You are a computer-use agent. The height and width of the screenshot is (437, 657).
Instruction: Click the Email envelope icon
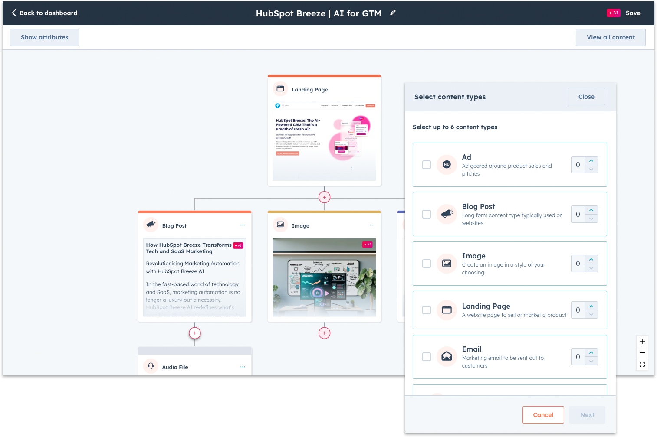(447, 356)
